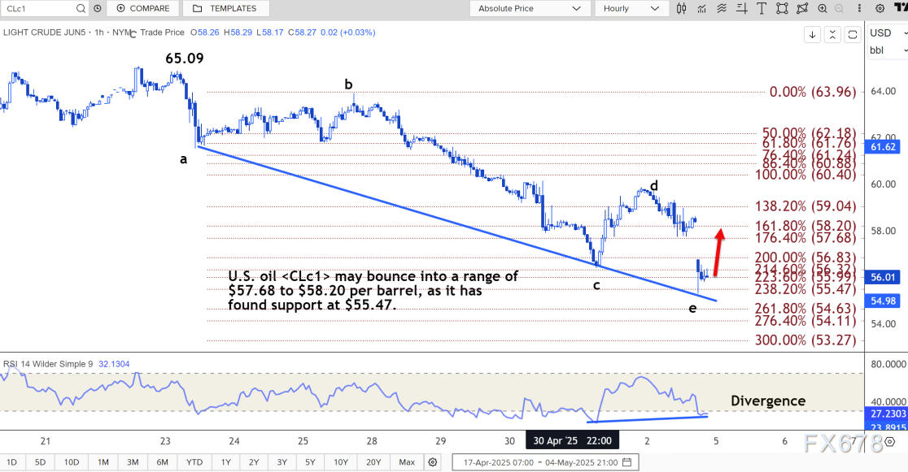Select the 1M time range tab
Image resolution: width=908 pixels, height=472 pixels.
pos(103,462)
